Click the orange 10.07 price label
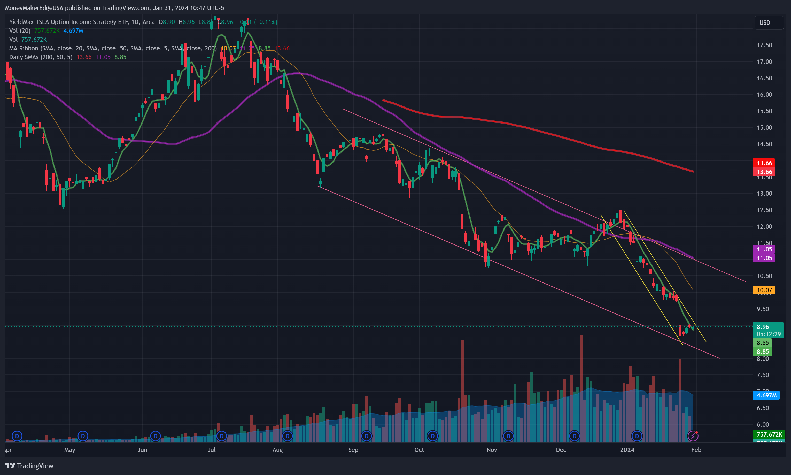This screenshot has height=475, width=791. 764,290
